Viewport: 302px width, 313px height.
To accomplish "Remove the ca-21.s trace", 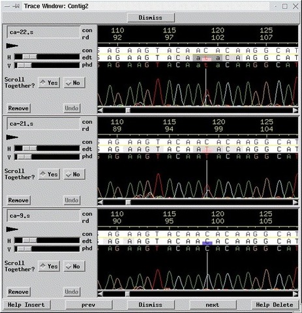I will pyautogui.click(x=18, y=200).
